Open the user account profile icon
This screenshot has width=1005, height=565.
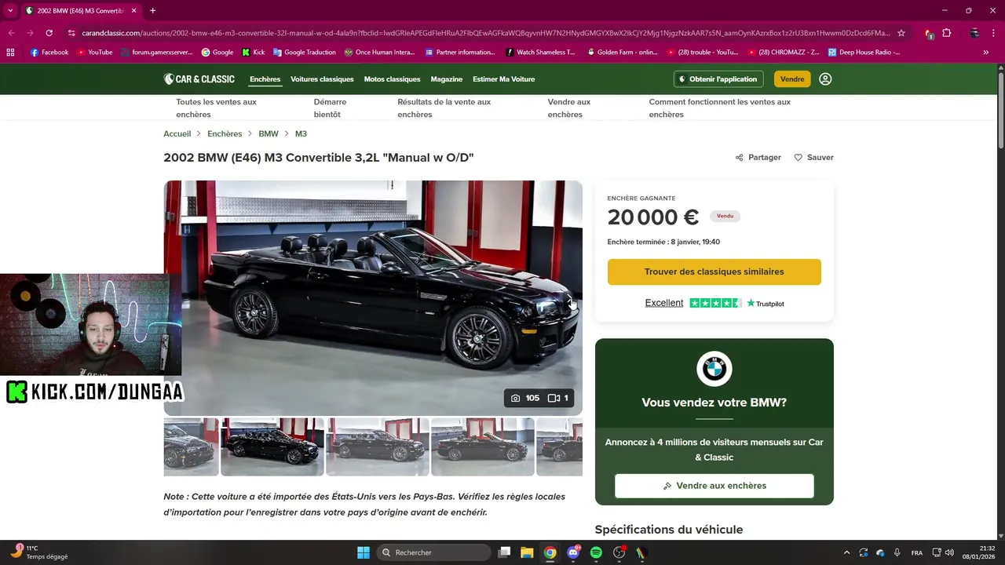[825, 79]
